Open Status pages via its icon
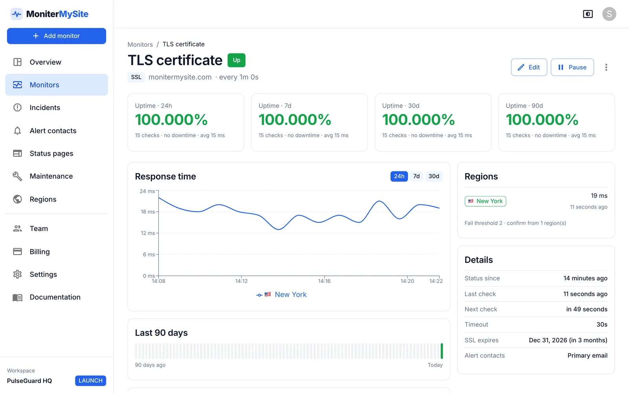The width and height of the screenshot is (629, 393). (x=17, y=153)
